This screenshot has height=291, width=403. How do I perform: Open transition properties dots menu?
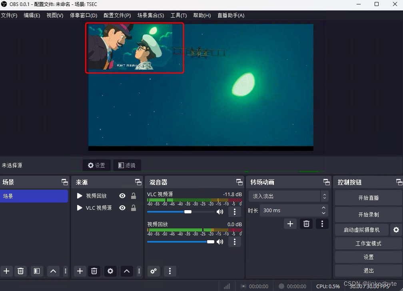[x=322, y=224]
